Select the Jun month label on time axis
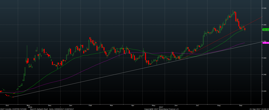Image resolution: width=269 pixels, height=110 pixels. pyautogui.click(x=175, y=105)
